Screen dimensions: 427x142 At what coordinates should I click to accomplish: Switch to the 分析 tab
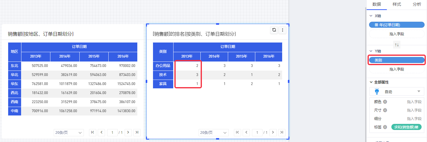coord(417,5)
